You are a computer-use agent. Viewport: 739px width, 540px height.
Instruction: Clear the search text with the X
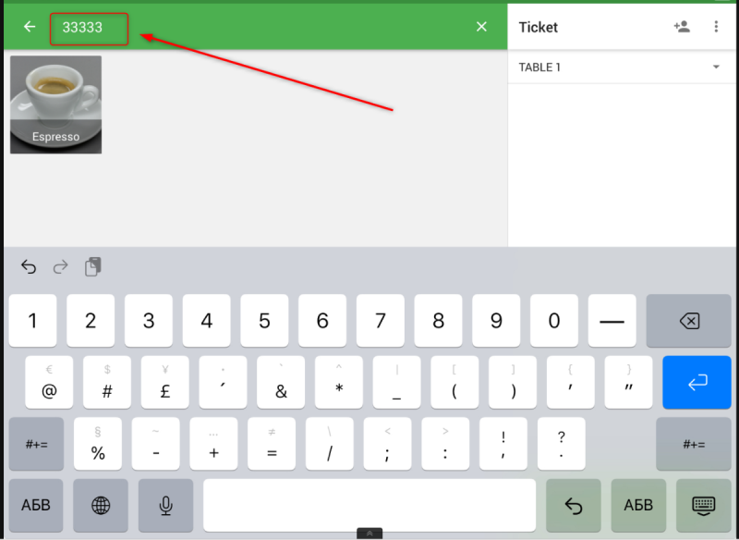pyautogui.click(x=481, y=27)
